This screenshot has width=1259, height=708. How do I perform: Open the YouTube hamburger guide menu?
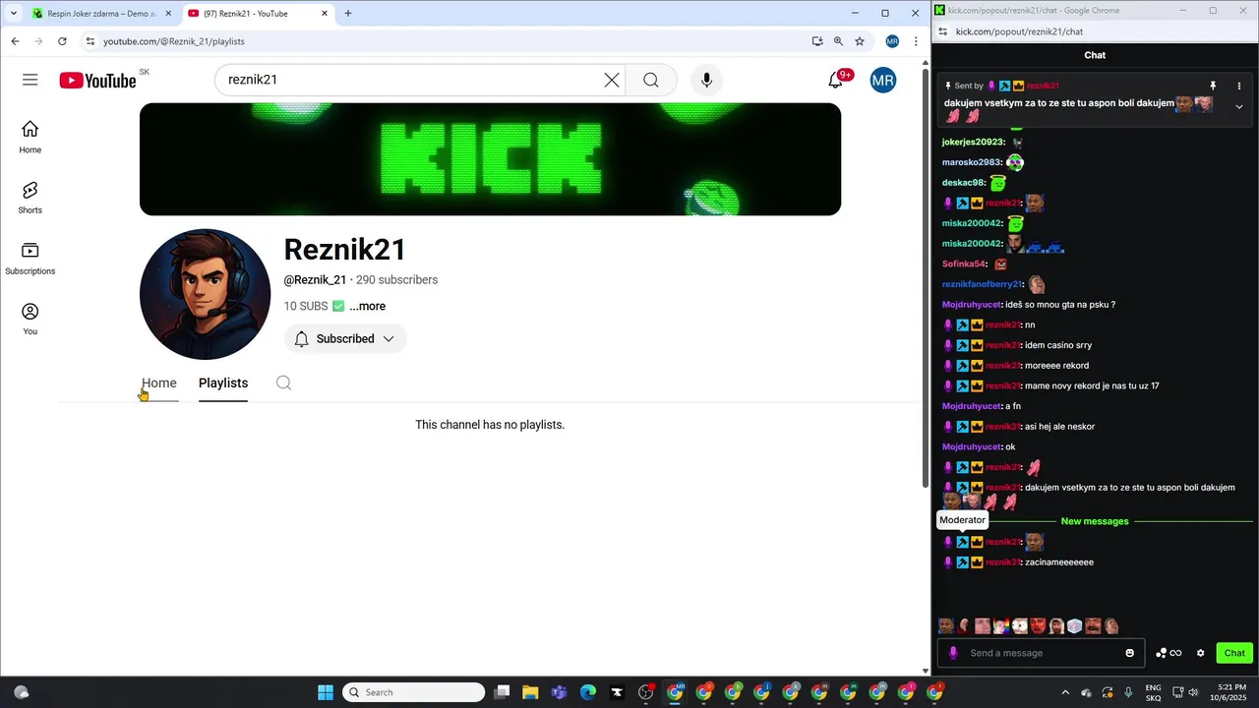coord(30,80)
